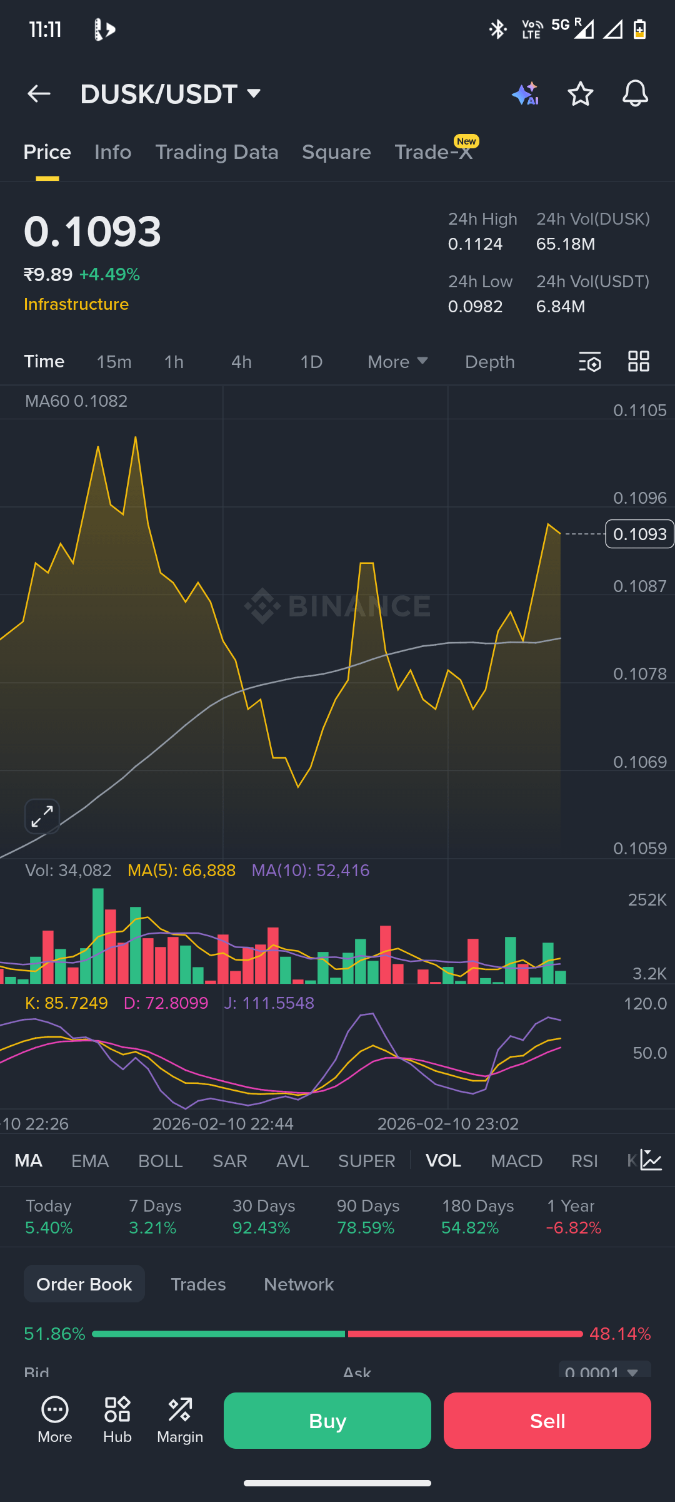This screenshot has width=675, height=1502.
Task: Tap the 48.14% ask percentage
Action: tap(620, 1334)
